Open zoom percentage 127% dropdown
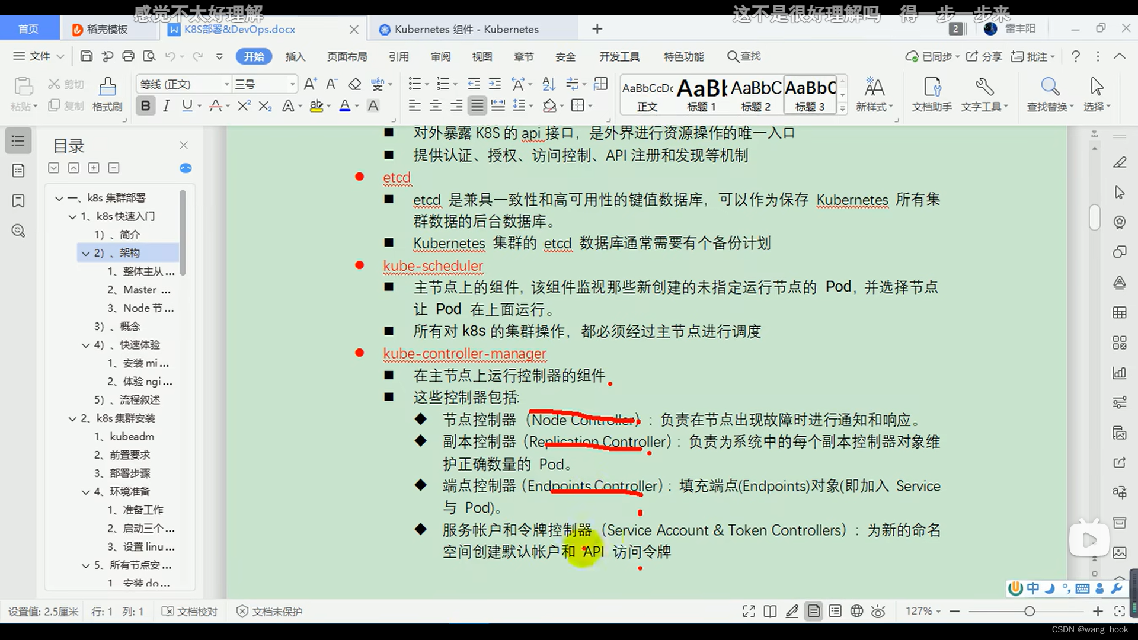The image size is (1138, 640). (x=923, y=611)
